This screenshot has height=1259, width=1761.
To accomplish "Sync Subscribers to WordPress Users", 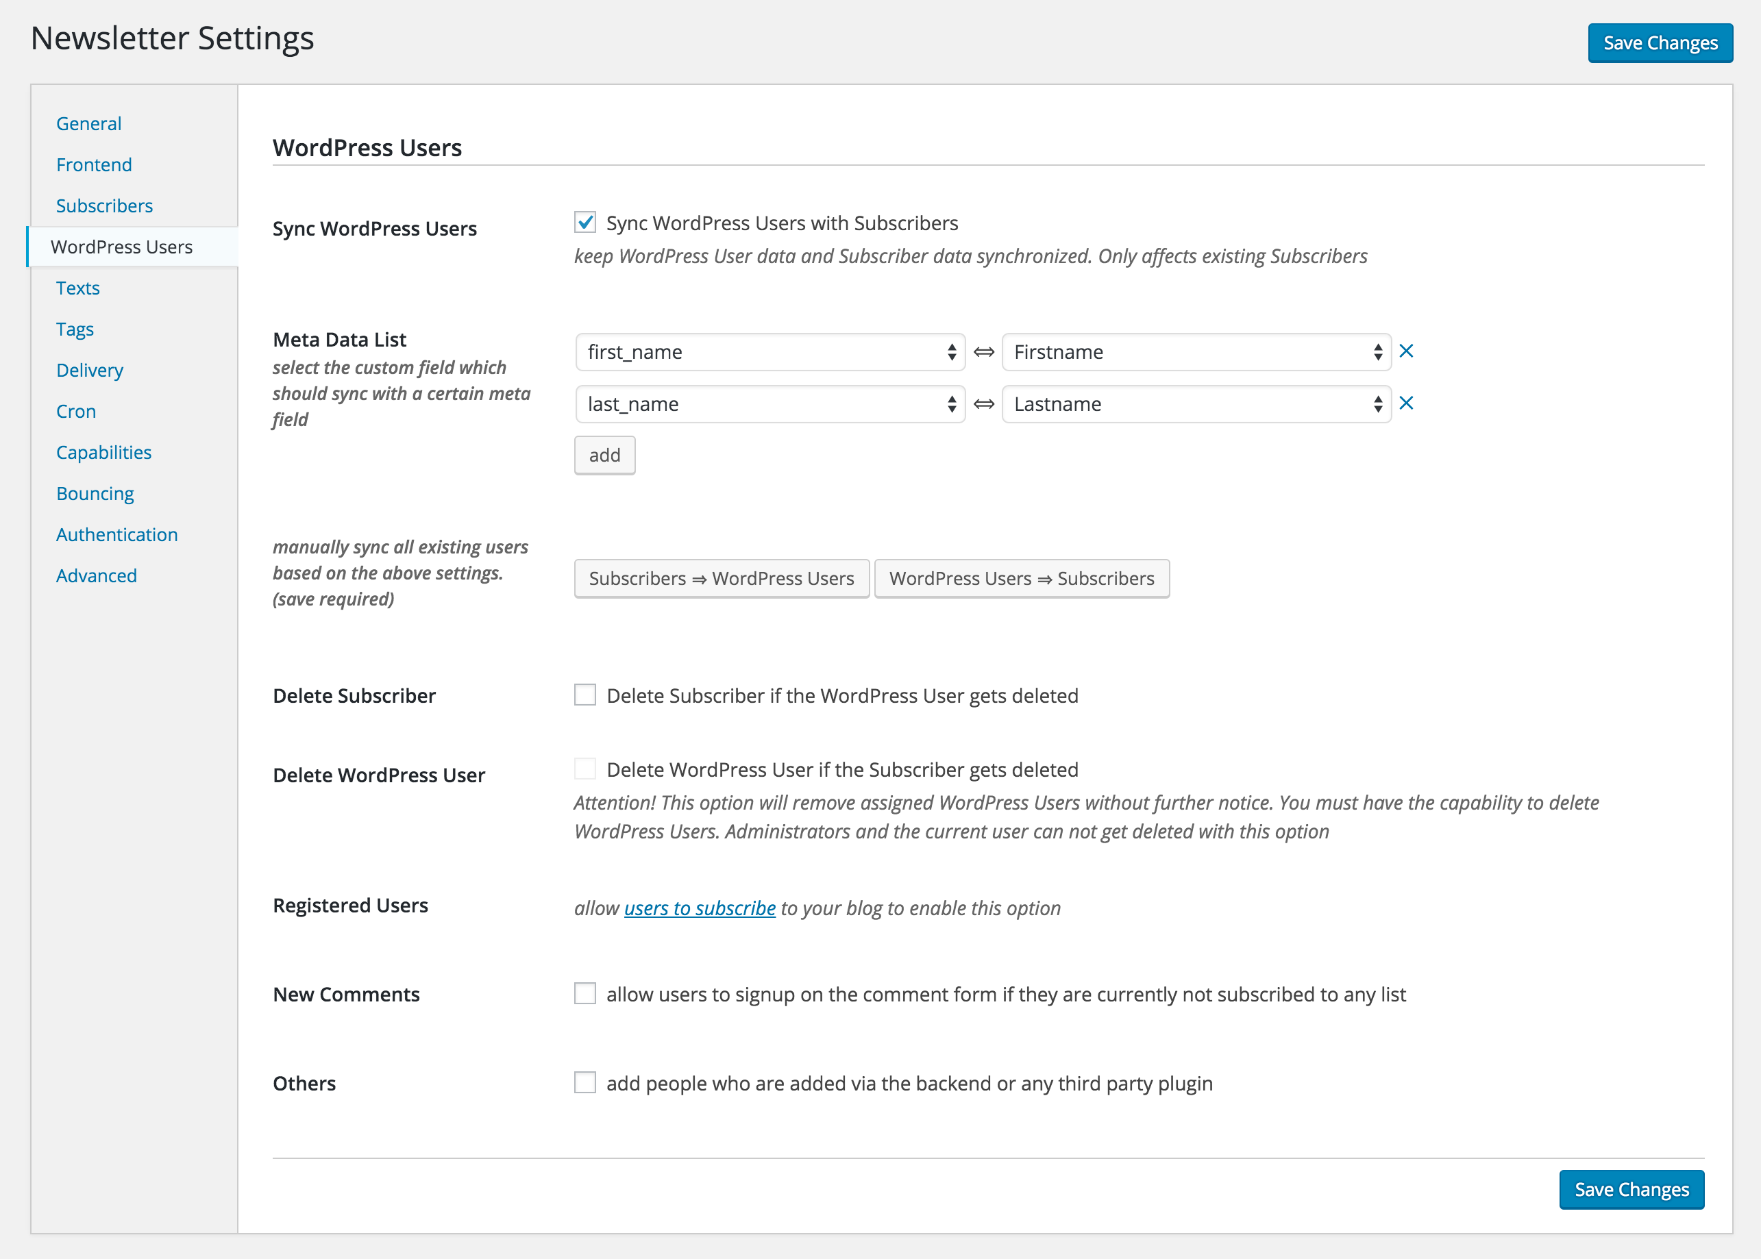I will 721,578.
